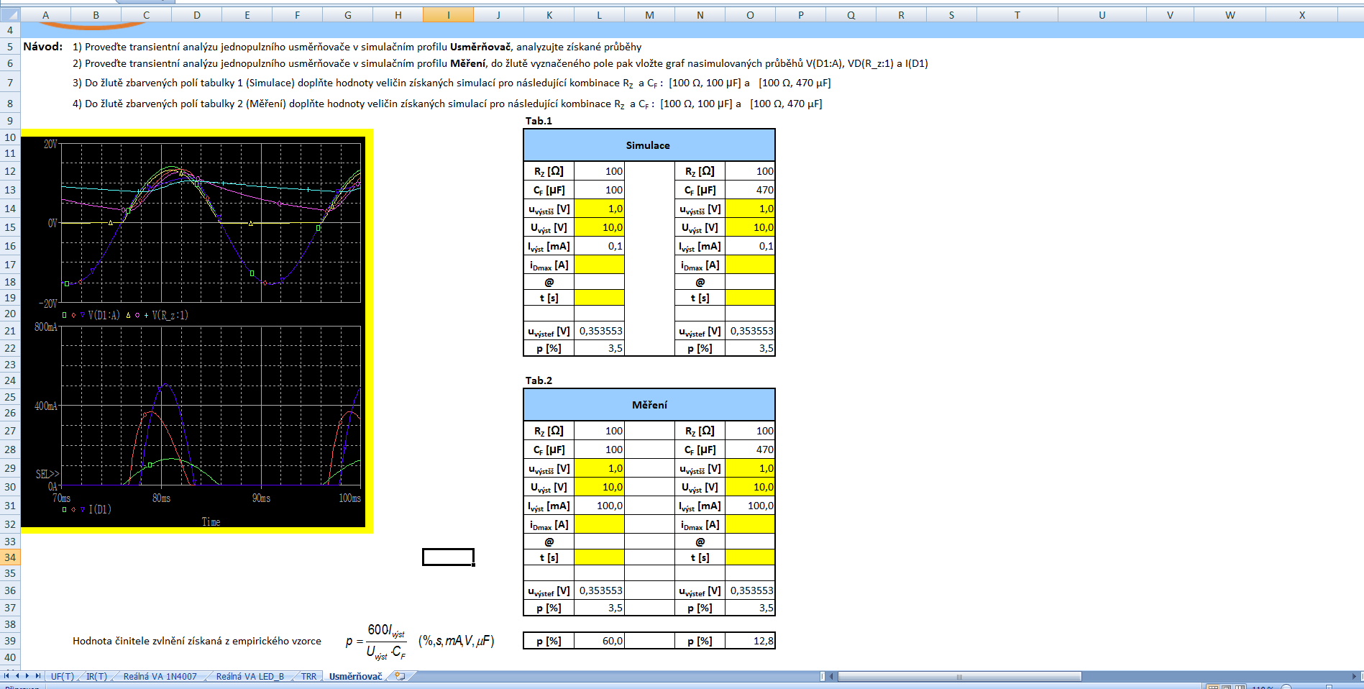1364x689 pixels.
Task: Click the horizontal scrollbar left arrow
Action: [831, 677]
